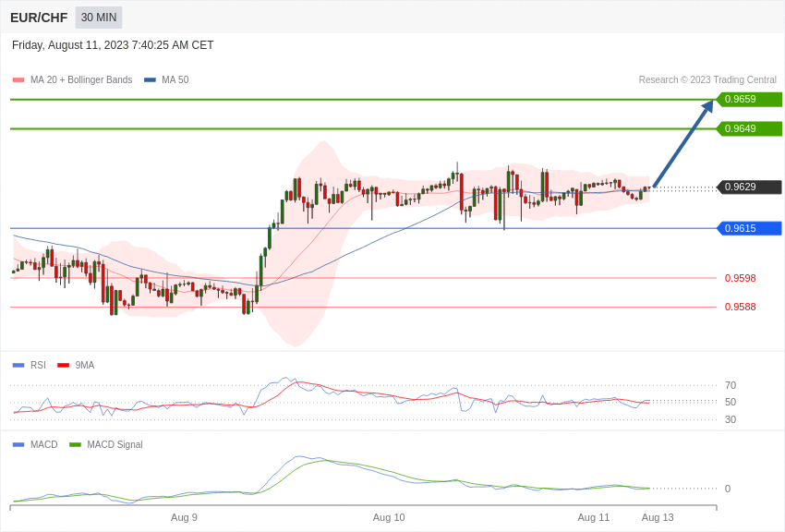
Task: Click the MACD Signal legend label
Action: pyautogui.click(x=115, y=444)
